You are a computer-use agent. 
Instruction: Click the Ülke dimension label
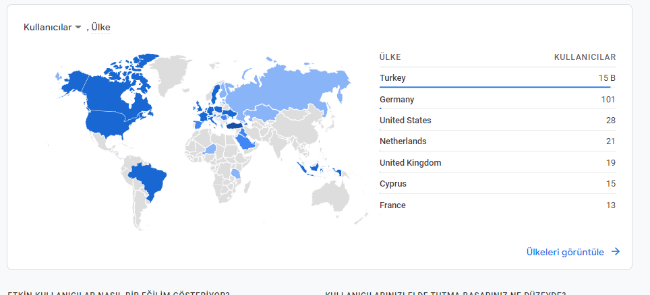[x=100, y=28]
